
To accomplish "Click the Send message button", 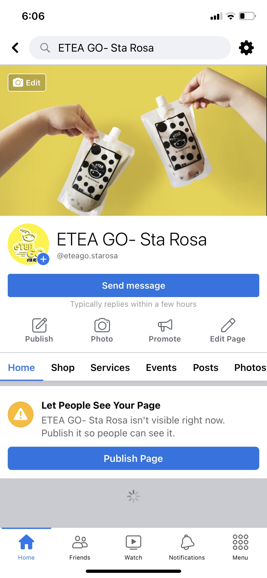I will 133,285.
